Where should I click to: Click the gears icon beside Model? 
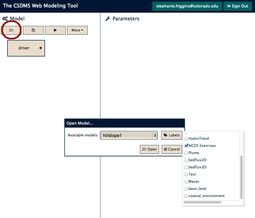point(5,19)
